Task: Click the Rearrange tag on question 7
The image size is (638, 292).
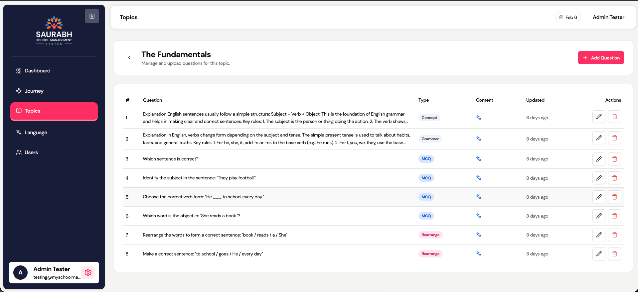Action: click(430, 235)
